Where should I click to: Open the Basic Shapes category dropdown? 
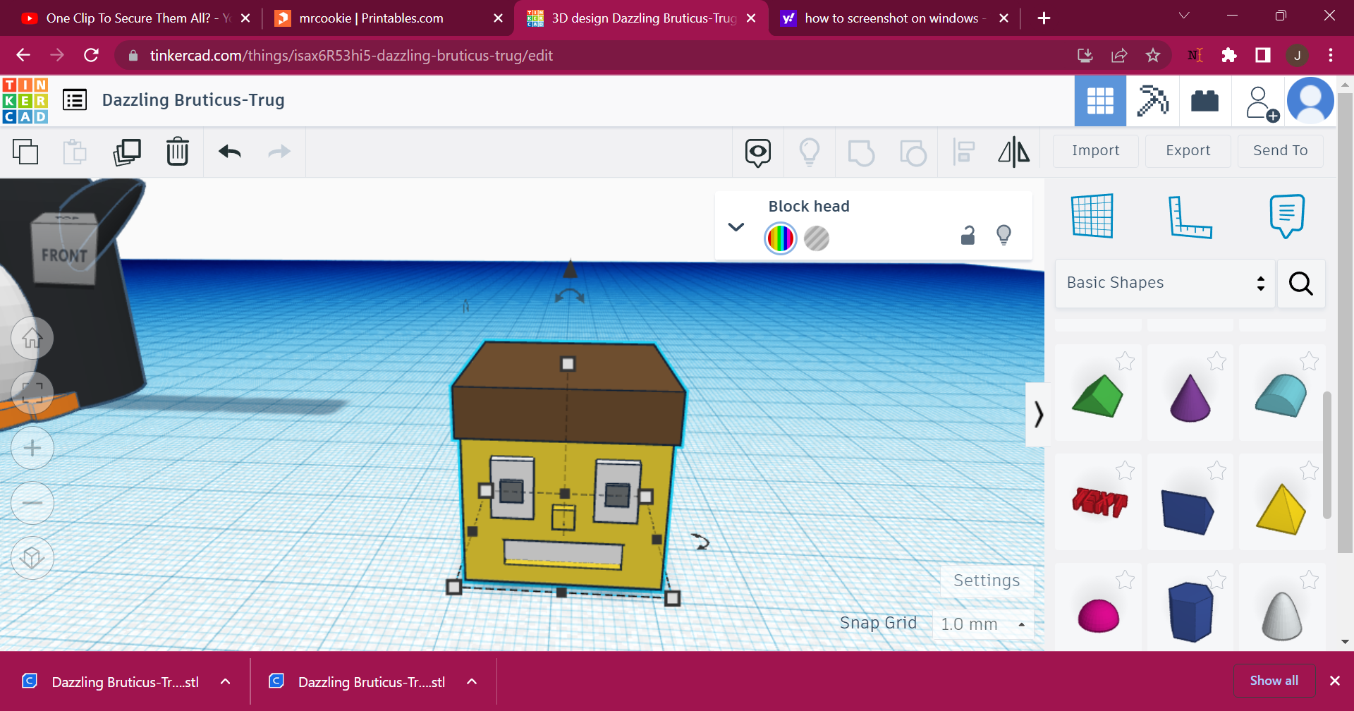coord(1165,283)
